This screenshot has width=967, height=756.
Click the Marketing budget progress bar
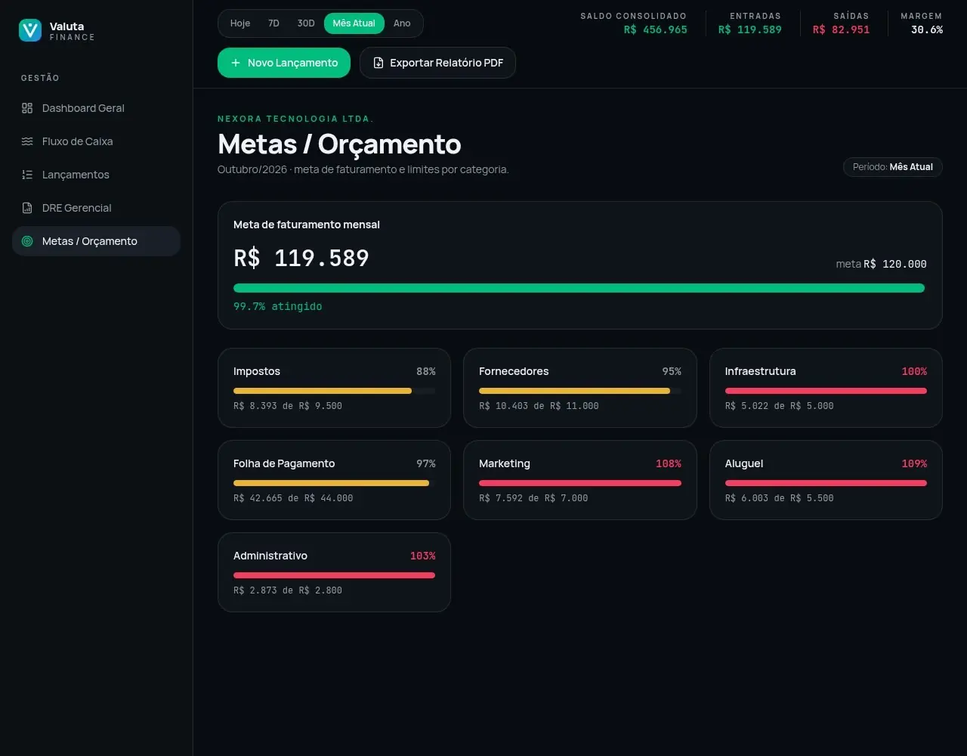pos(580,483)
